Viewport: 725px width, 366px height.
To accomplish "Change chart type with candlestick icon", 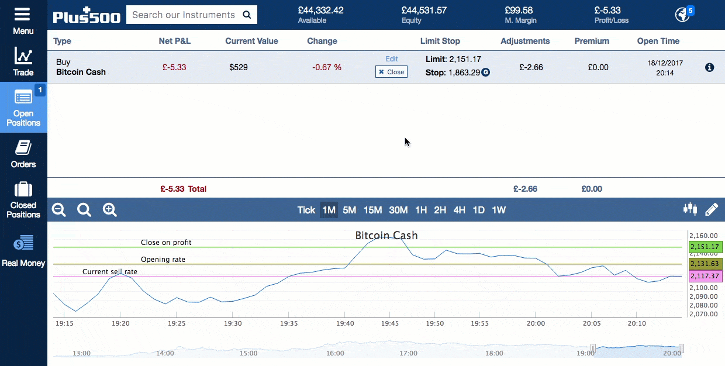I will coord(691,209).
